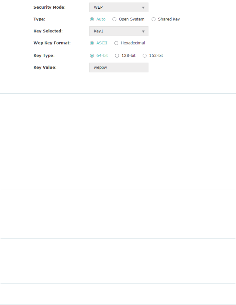Select Shared Key authentication type
The image size is (236, 305).
pos(154,19)
